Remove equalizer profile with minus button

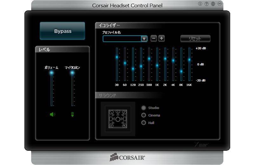click(154, 38)
